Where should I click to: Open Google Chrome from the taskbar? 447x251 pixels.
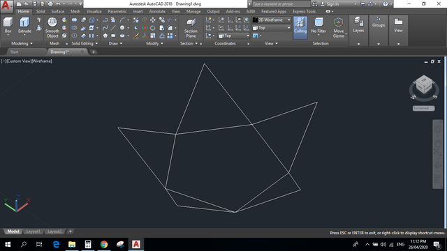[104, 244]
